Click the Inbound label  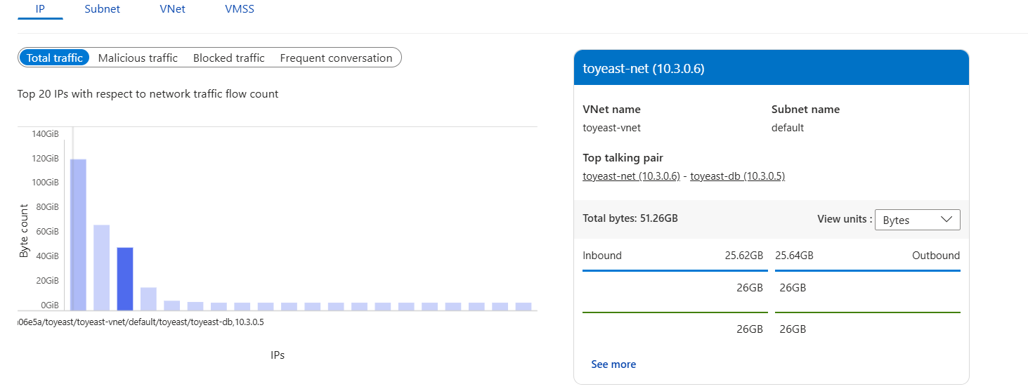tap(602, 256)
